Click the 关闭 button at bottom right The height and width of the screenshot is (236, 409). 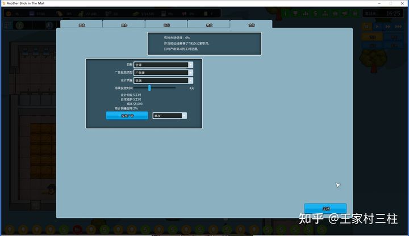point(325,208)
